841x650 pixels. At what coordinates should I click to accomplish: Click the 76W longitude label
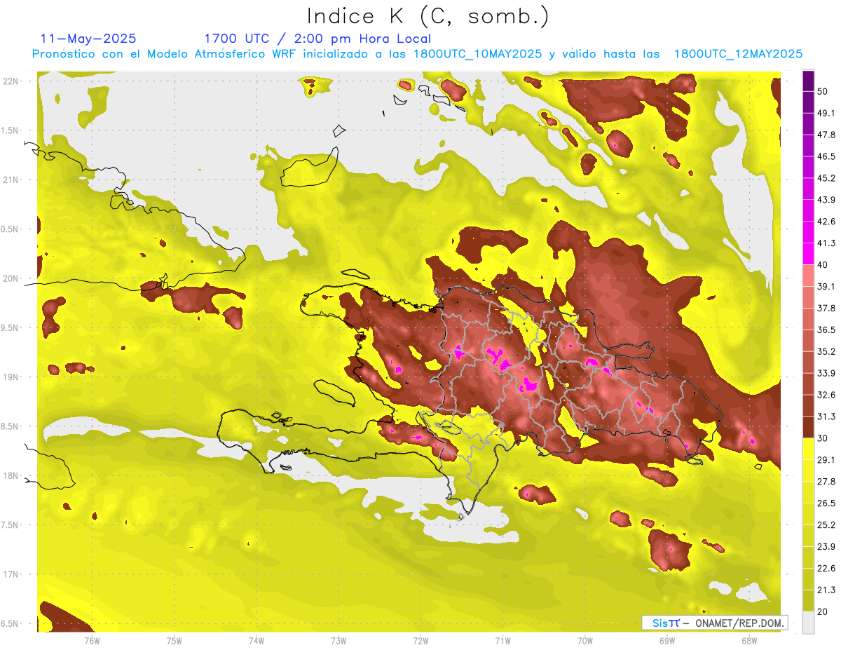pyautogui.click(x=92, y=641)
